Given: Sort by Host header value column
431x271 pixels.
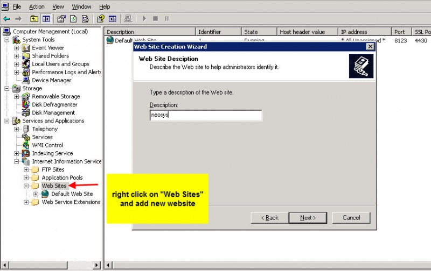Looking at the screenshot, I should coord(307,32).
